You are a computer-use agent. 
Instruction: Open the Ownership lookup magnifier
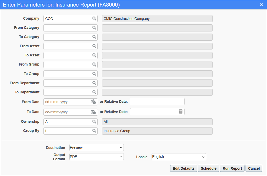[94, 122]
